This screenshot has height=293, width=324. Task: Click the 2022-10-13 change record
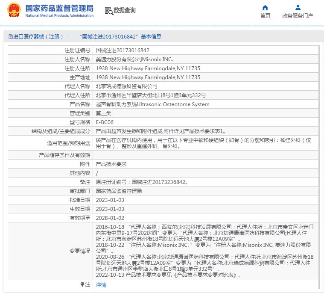(x=168, y=275)
